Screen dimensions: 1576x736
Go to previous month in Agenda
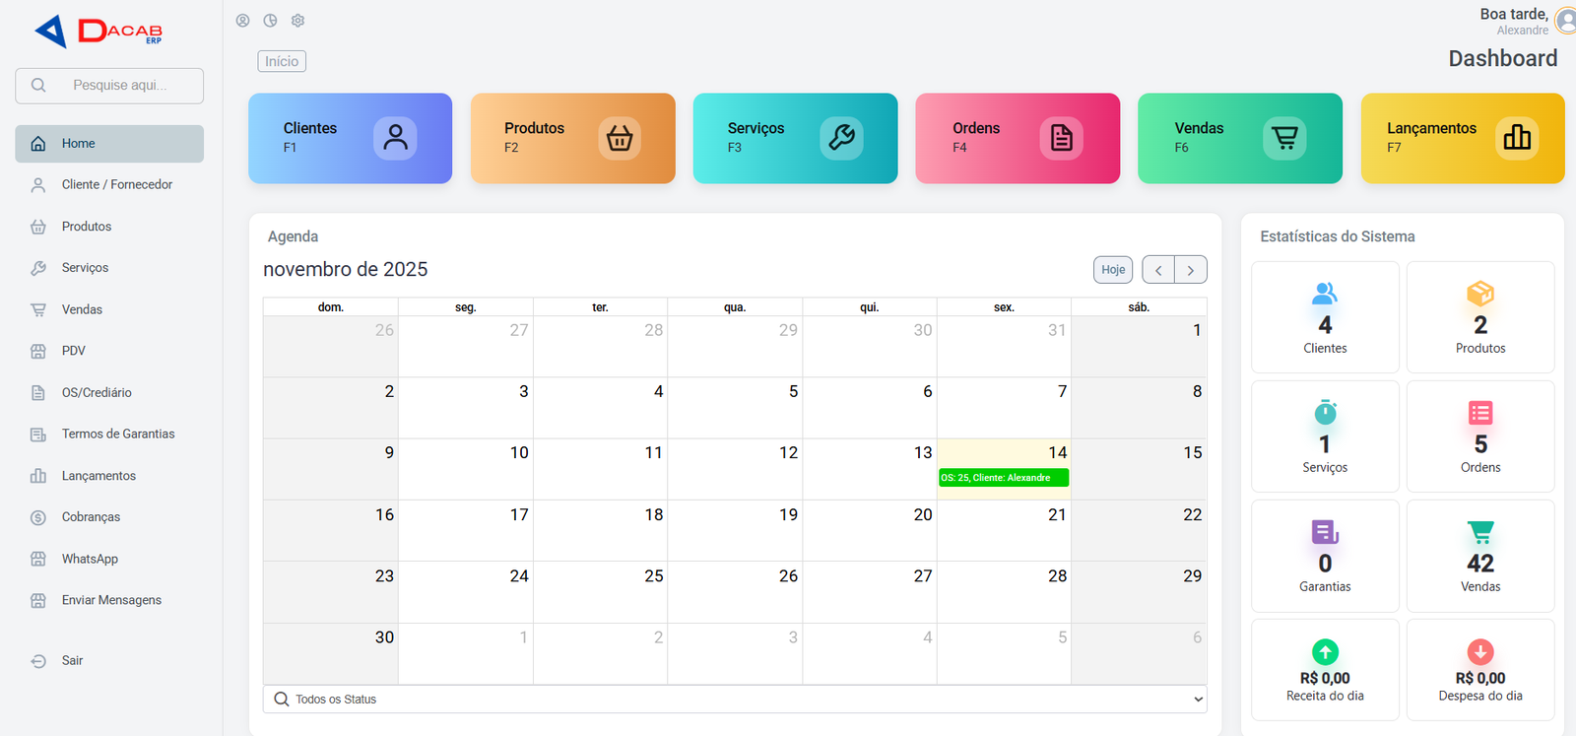click(x=1158, y=270)
